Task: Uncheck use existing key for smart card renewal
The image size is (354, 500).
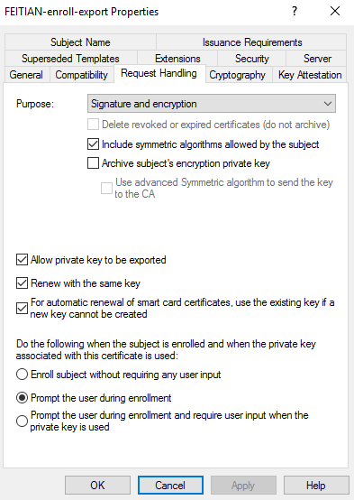Action: click(22, 309)
